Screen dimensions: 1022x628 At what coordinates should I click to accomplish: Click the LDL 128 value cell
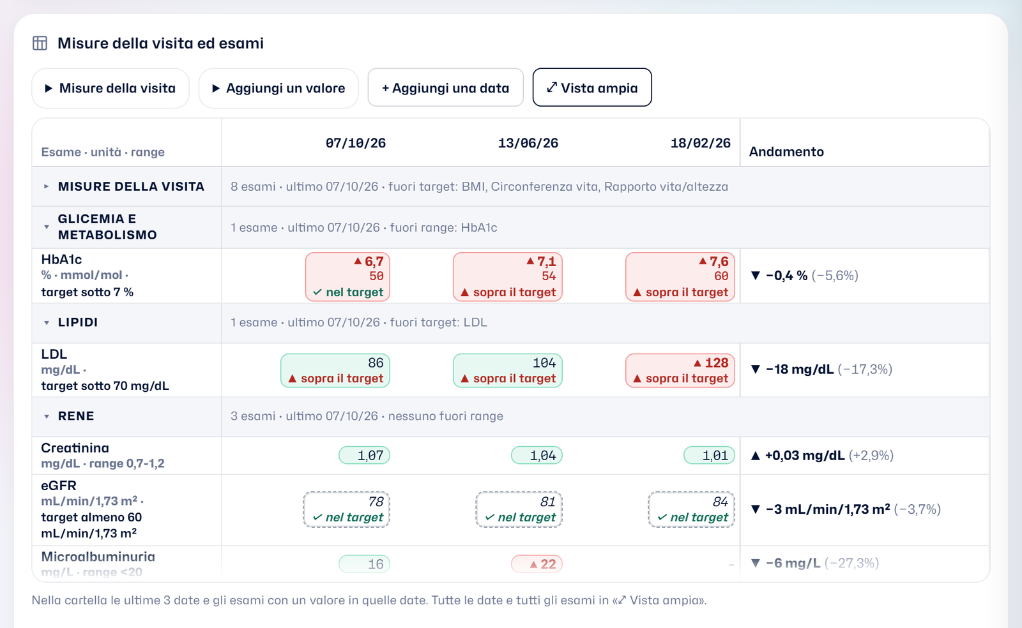tap(680, 371)
